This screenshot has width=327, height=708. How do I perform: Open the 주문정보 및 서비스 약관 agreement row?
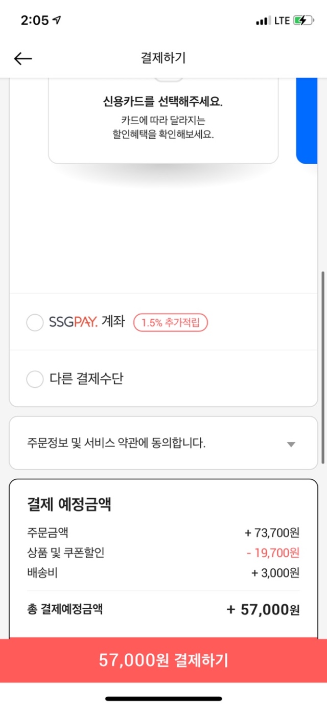click(116, 443)
